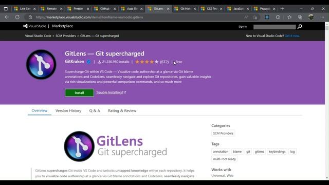Open the Version History tab

[x=68, y=111]
